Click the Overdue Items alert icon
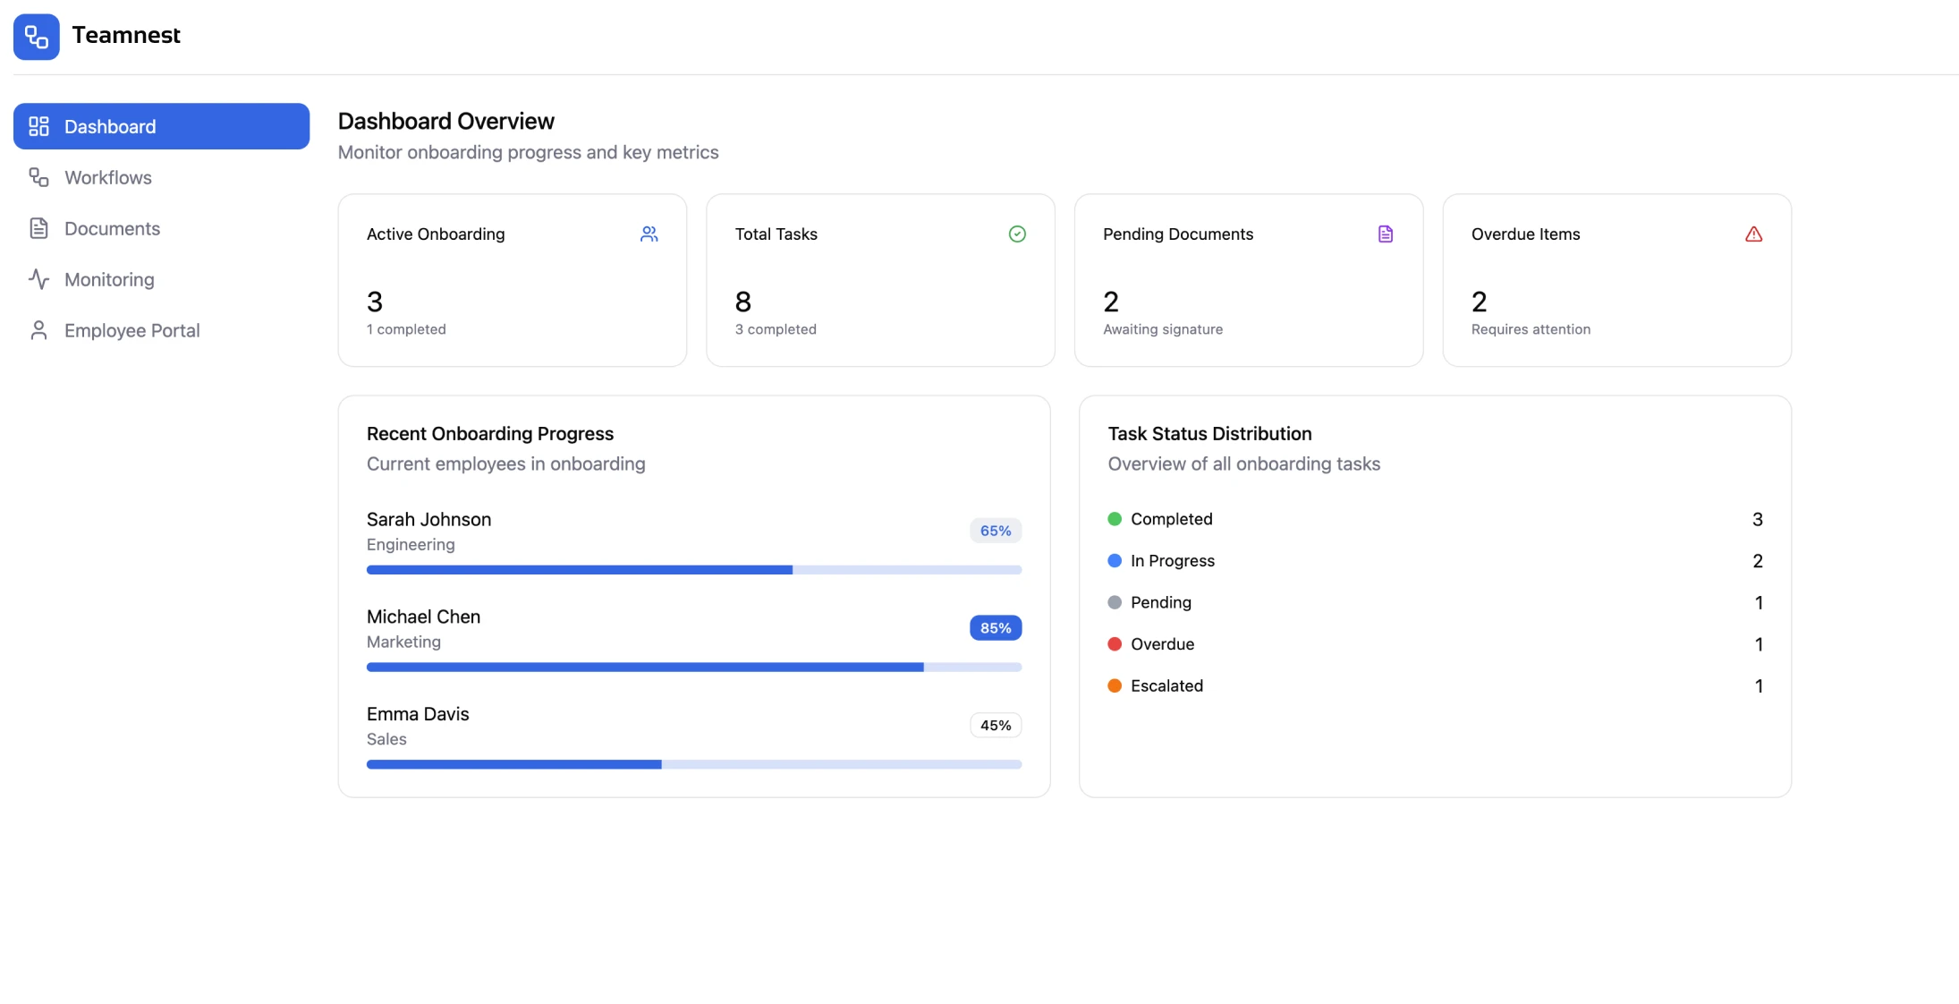Viewport: 1959px width, 1004px height. coord(1754,234)
